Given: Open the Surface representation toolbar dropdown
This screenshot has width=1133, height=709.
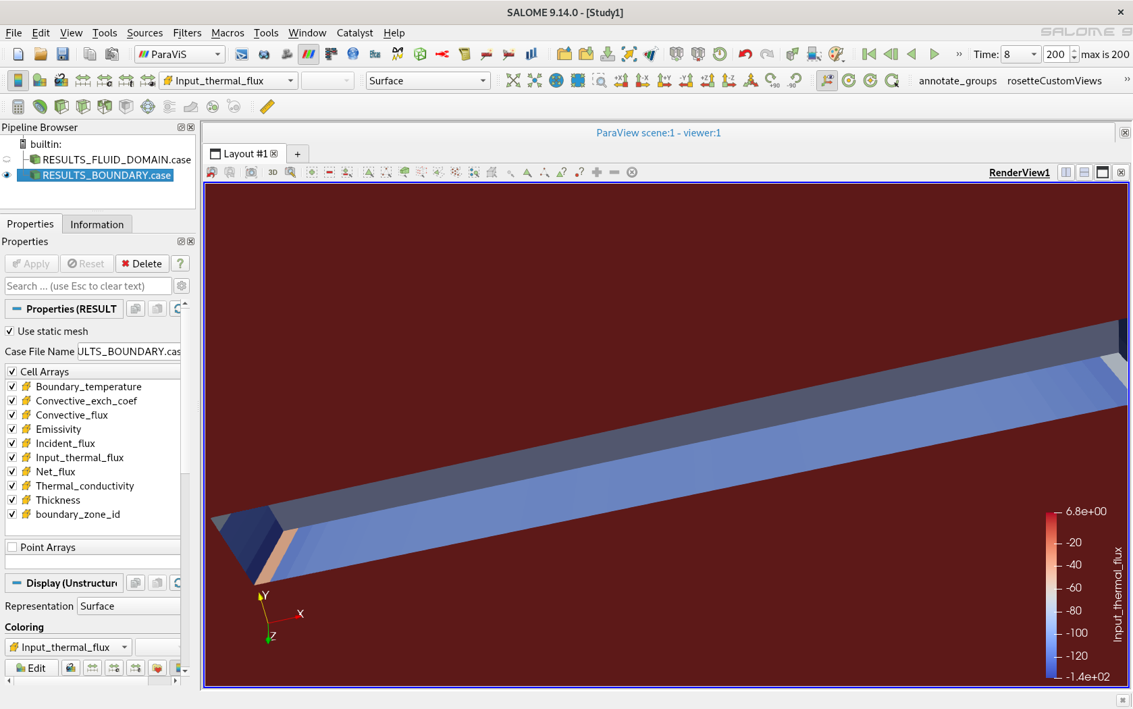Looking at the screenshot, I should click(x=427, y=81).
